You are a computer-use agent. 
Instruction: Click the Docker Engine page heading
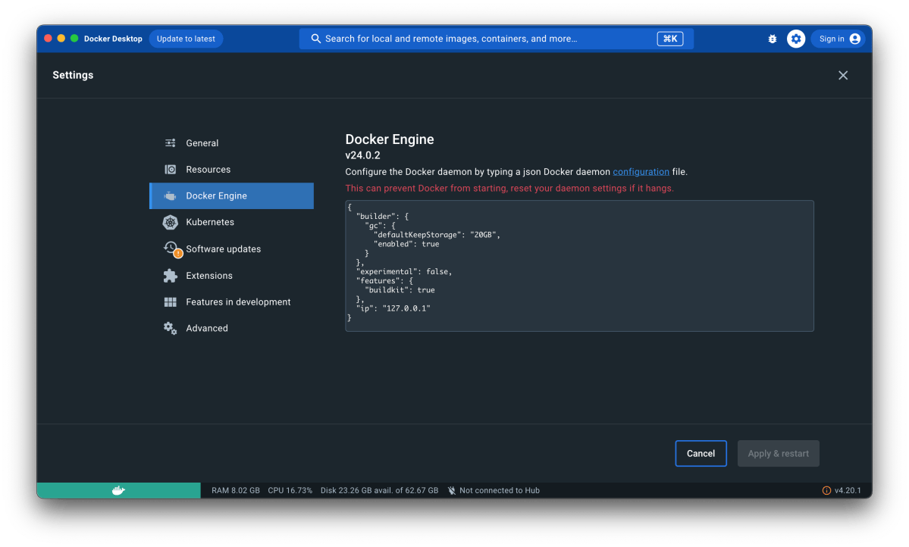pos(390,139)
